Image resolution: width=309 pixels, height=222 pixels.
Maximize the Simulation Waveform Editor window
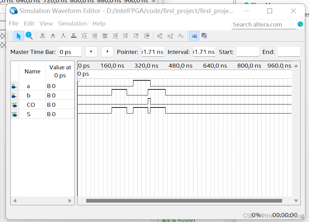[269, 11]
